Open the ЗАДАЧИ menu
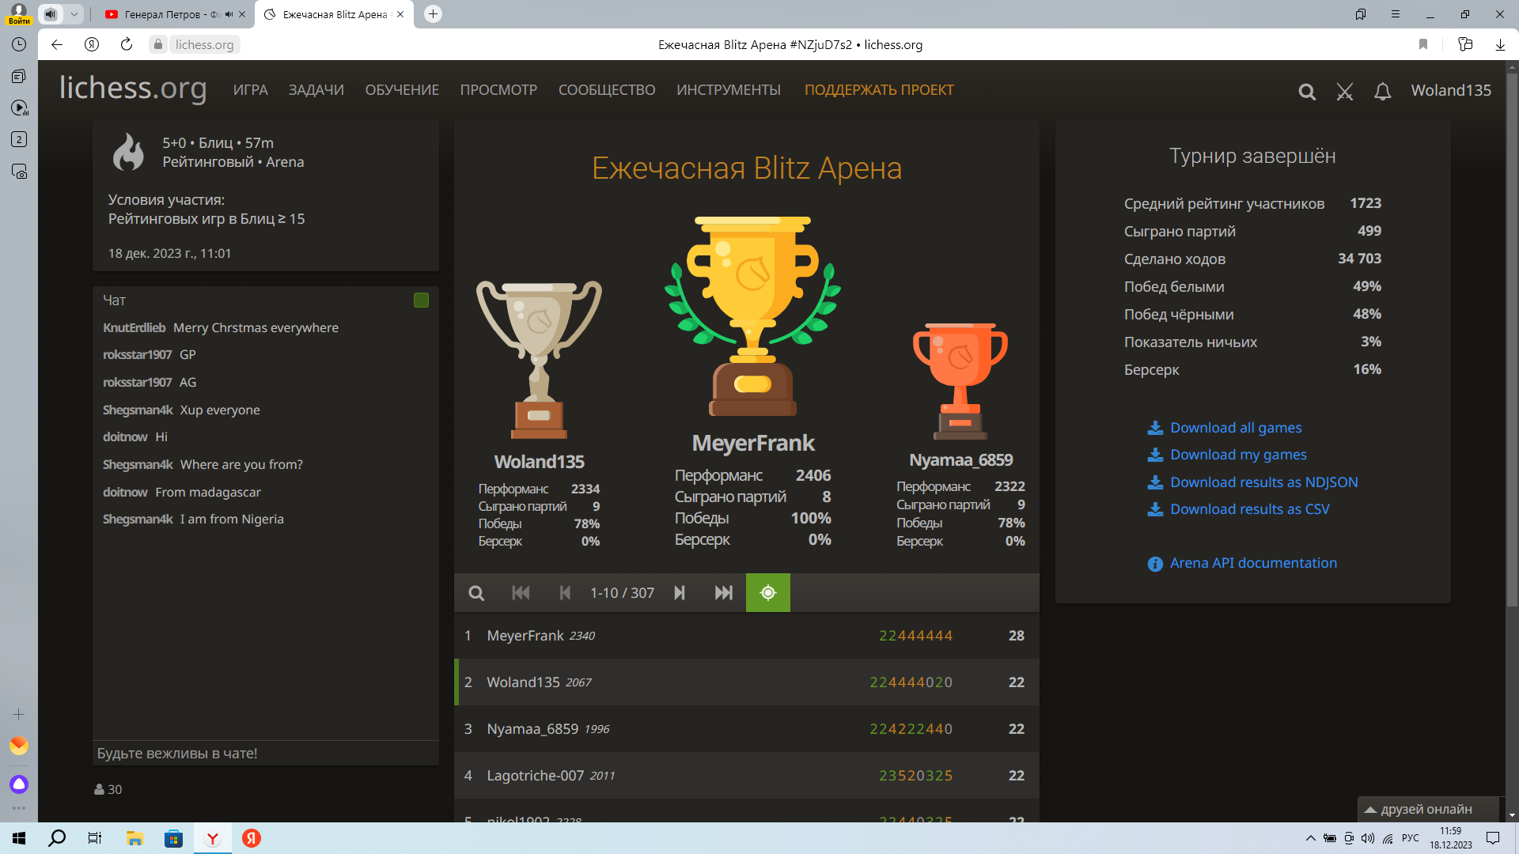This screenshot has width=1519, height=854. 316,90
